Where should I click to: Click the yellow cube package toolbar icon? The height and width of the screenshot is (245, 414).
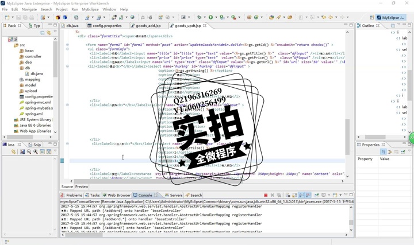[x=58, y=17]
